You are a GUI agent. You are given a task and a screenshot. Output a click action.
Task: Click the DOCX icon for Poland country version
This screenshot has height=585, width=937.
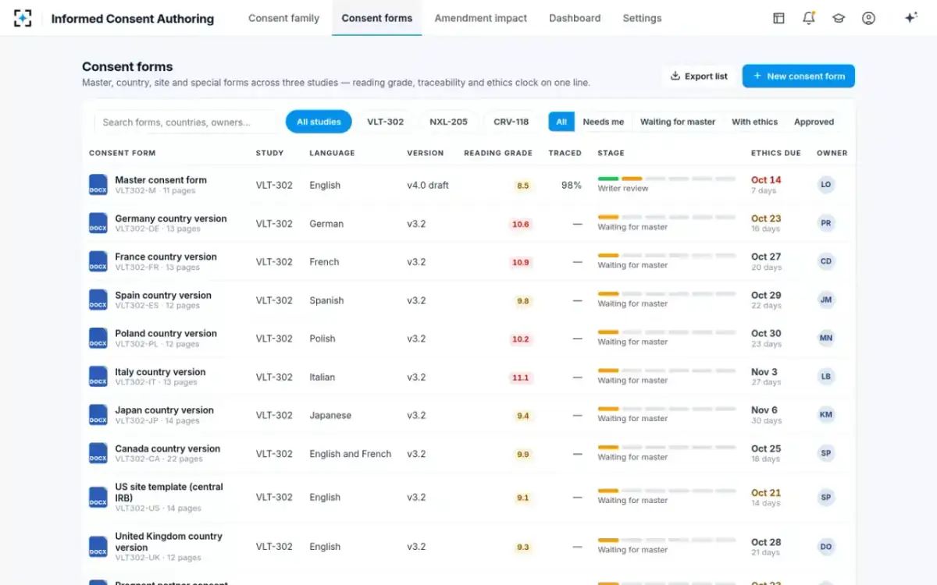tap(98, 338)
